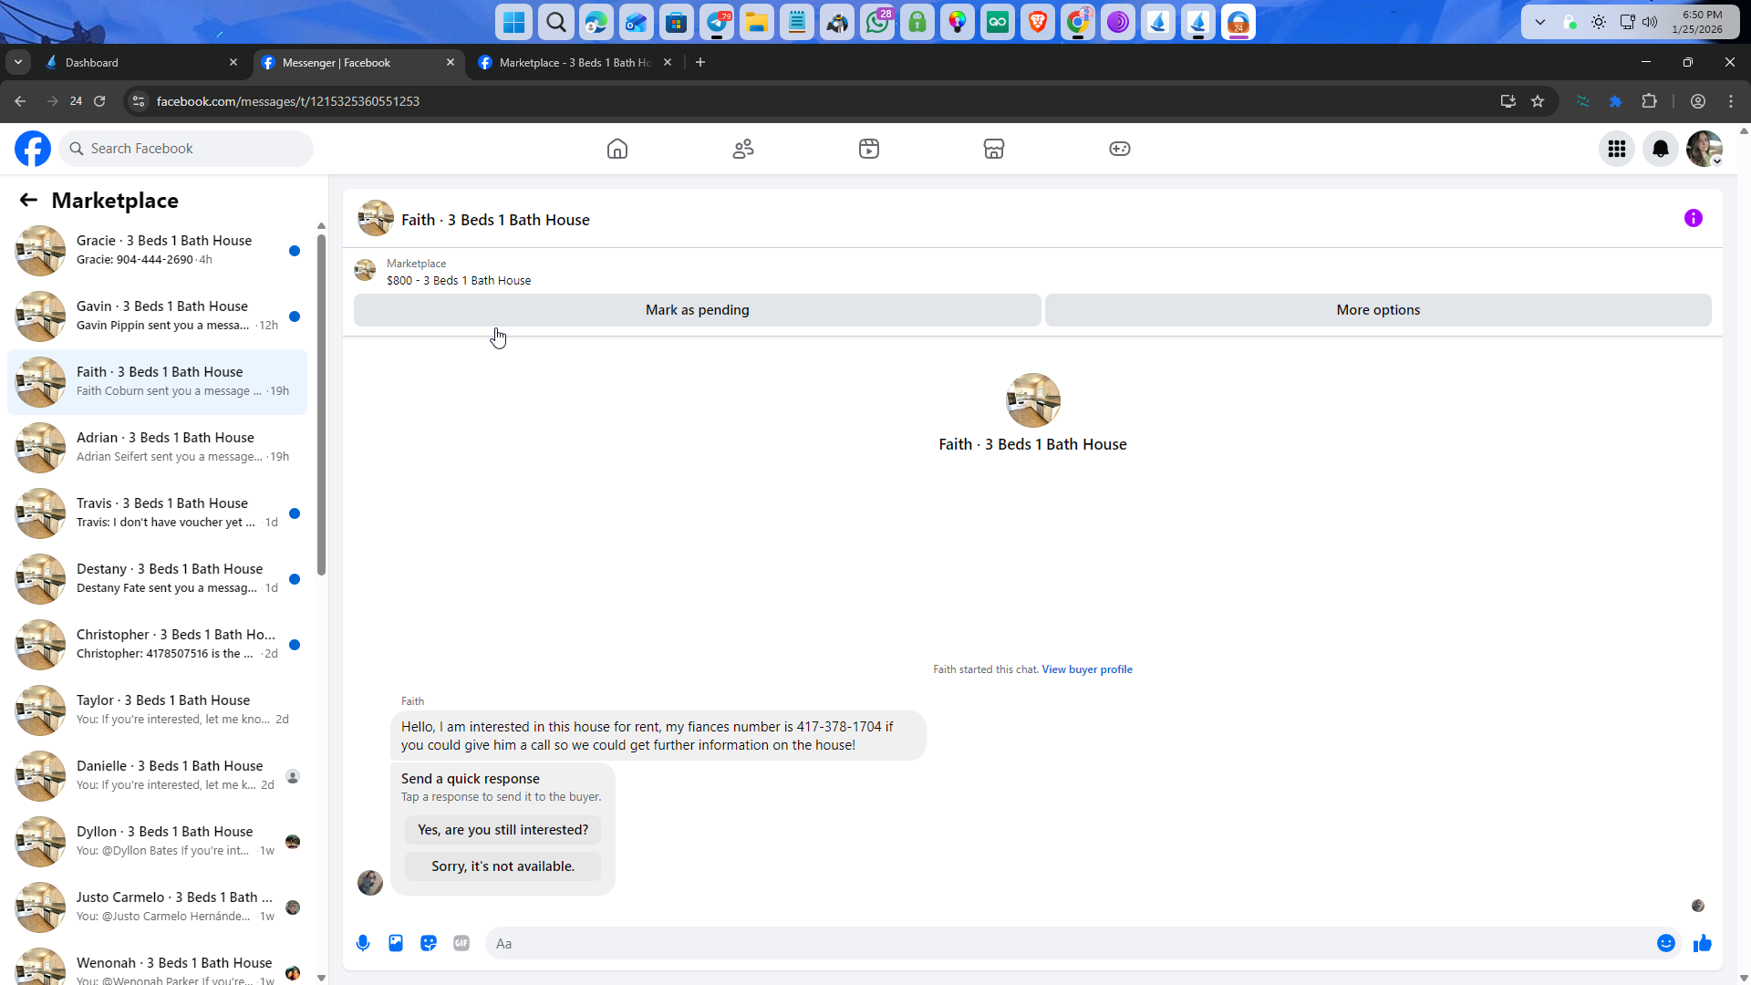The image size is (1751, 985).
Task: Open Justo Carmelo's conversation
Action: pyautogui.click(x=157, y=907)
